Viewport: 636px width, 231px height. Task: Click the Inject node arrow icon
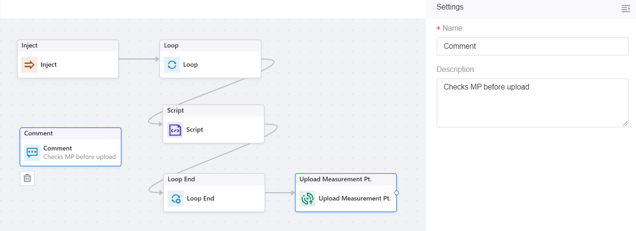click(x=29, y=65)
